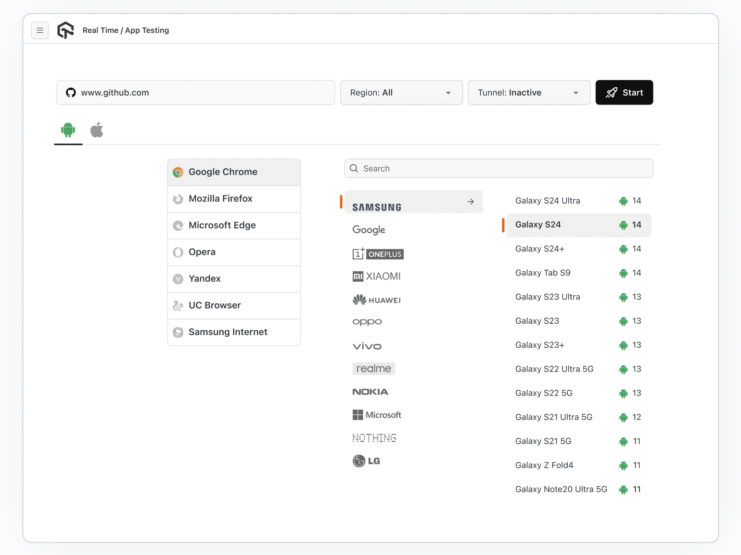741x555 pixels.
Task: Select Samsung Internet browser
Action: pyautogui.click(x=234, y=332)
